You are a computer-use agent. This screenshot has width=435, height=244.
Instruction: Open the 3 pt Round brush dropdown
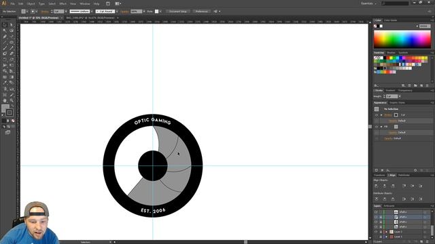[117, 12]
